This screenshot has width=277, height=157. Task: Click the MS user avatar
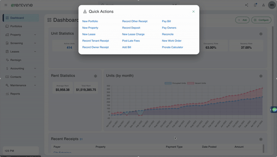click(x=272, y=5)
